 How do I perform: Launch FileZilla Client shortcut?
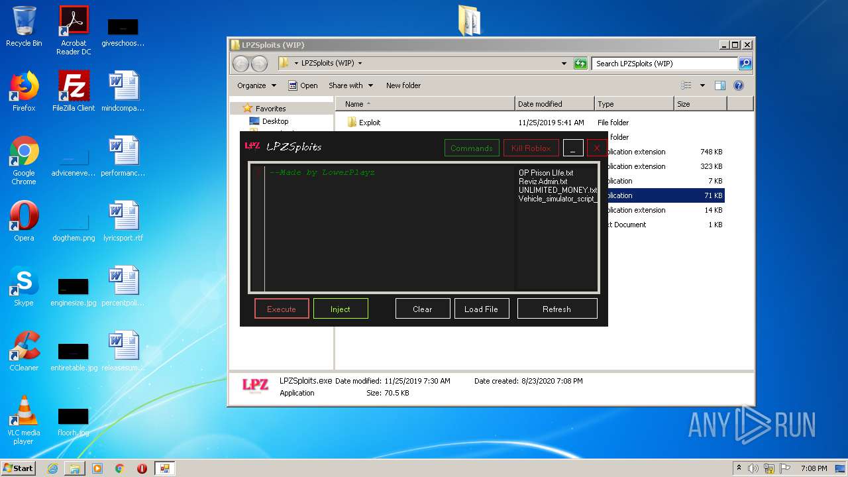pyautogui.click(x=74, y=91)
